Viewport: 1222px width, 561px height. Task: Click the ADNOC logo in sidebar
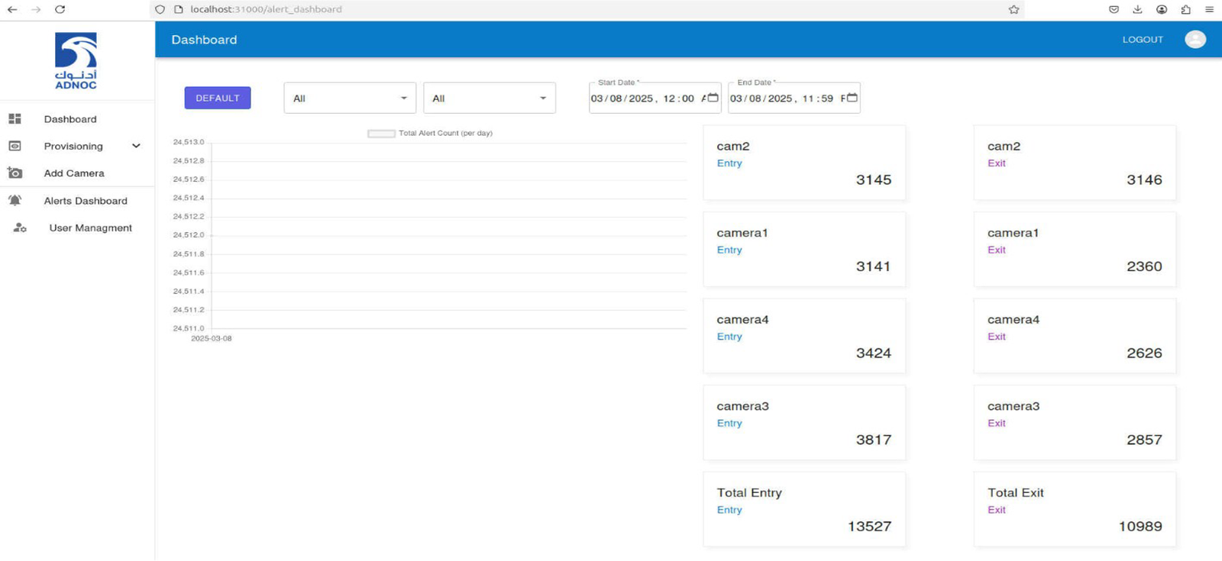pos(76,61)
